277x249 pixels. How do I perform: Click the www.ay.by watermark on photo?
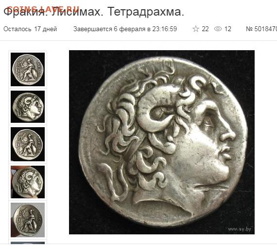point(240,229)
